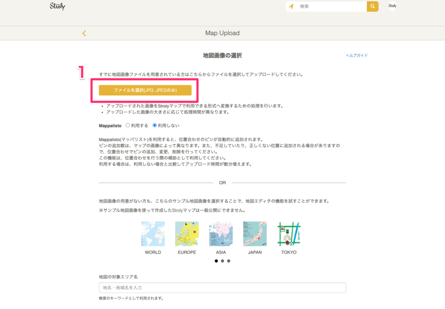Click ファイルを選択 upload button

tap(145, 90)
